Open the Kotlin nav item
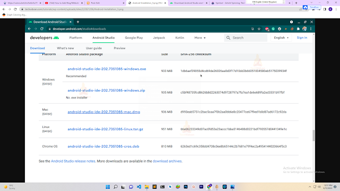 pos(180,38)
